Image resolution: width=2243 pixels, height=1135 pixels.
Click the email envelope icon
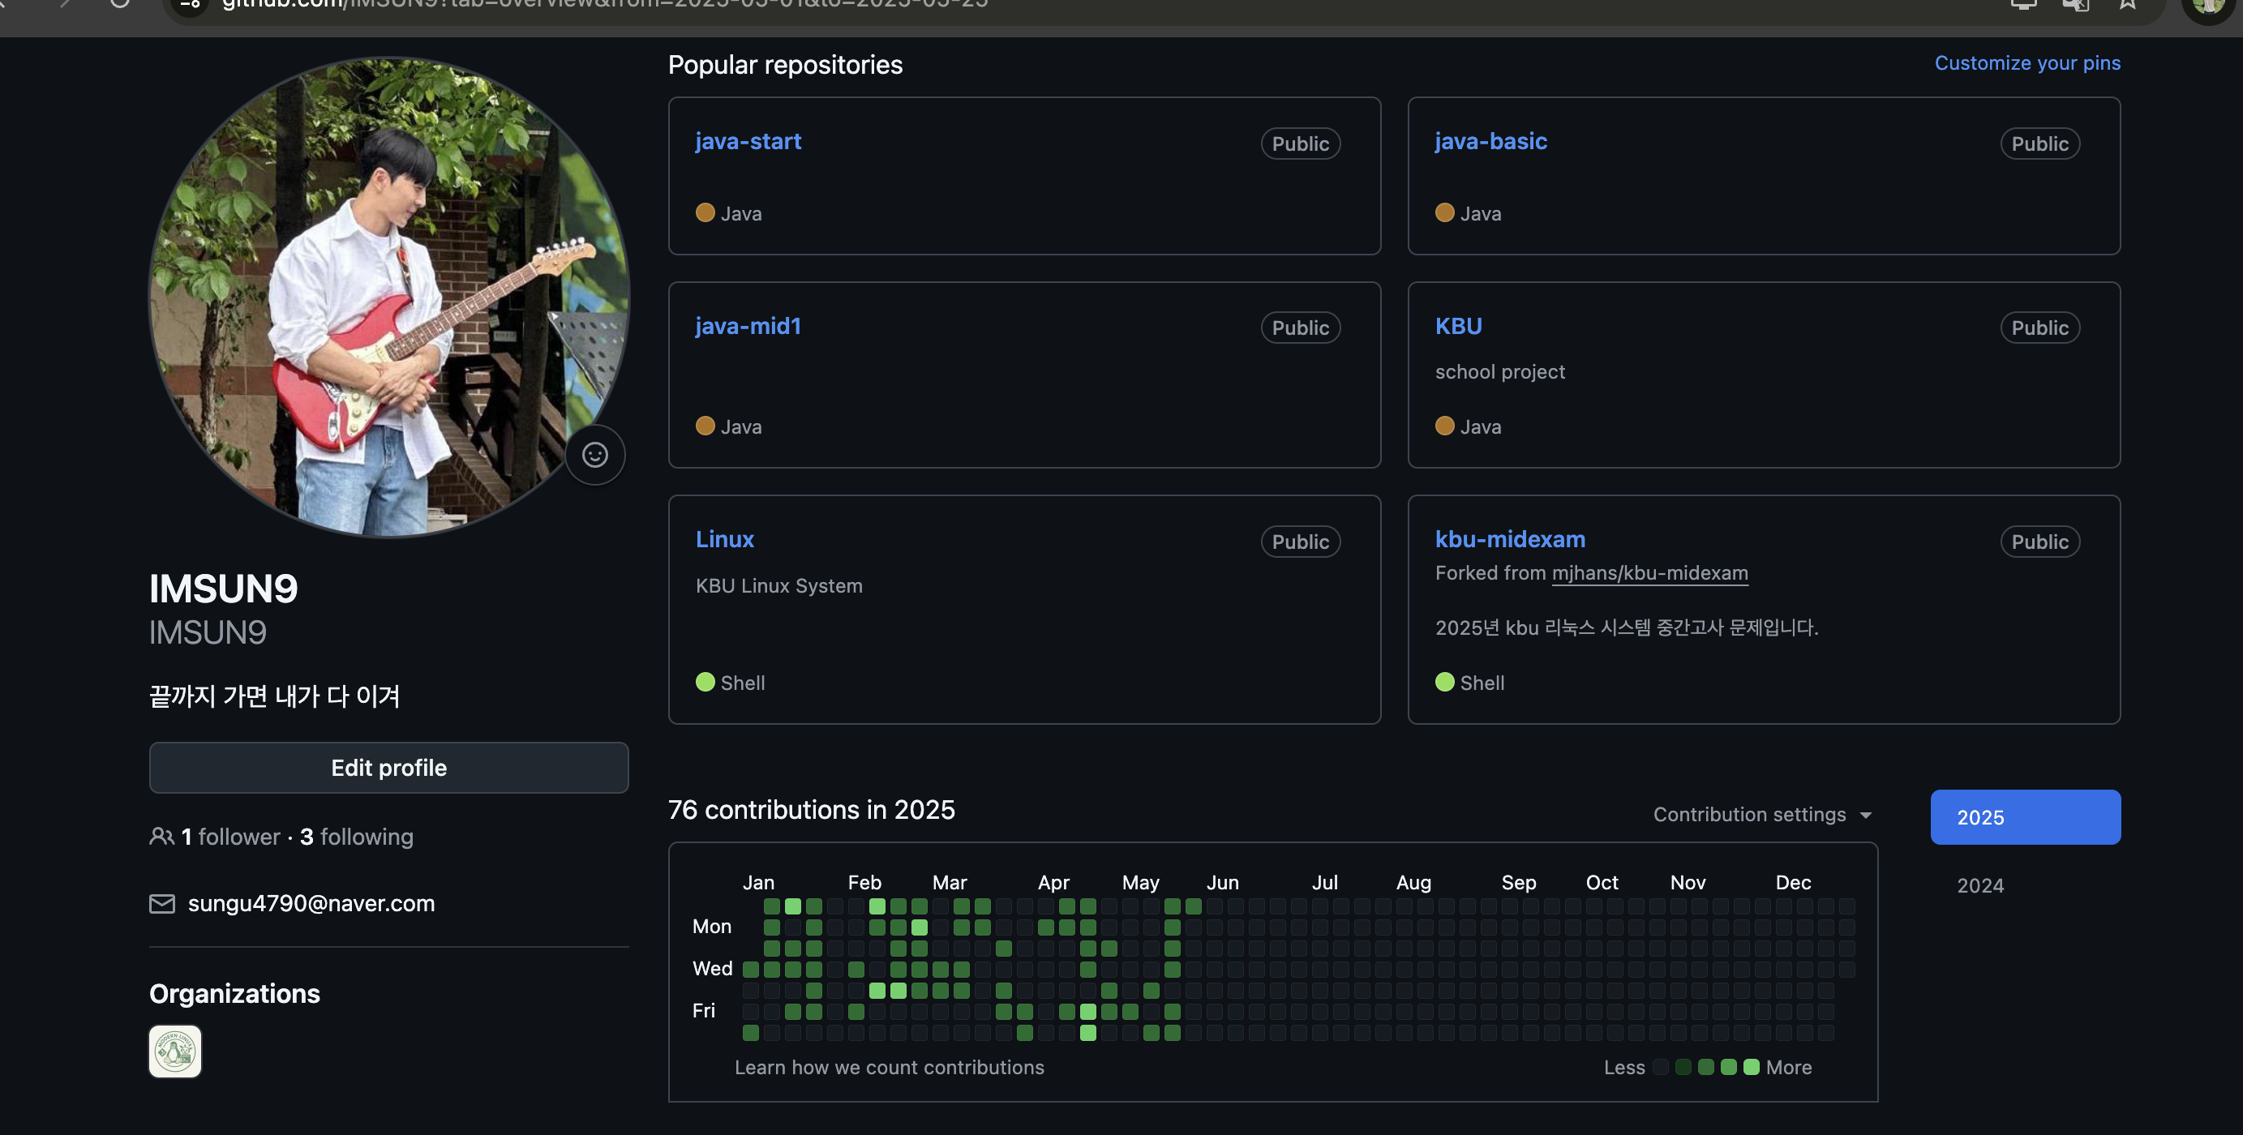[x=162, y=903]
